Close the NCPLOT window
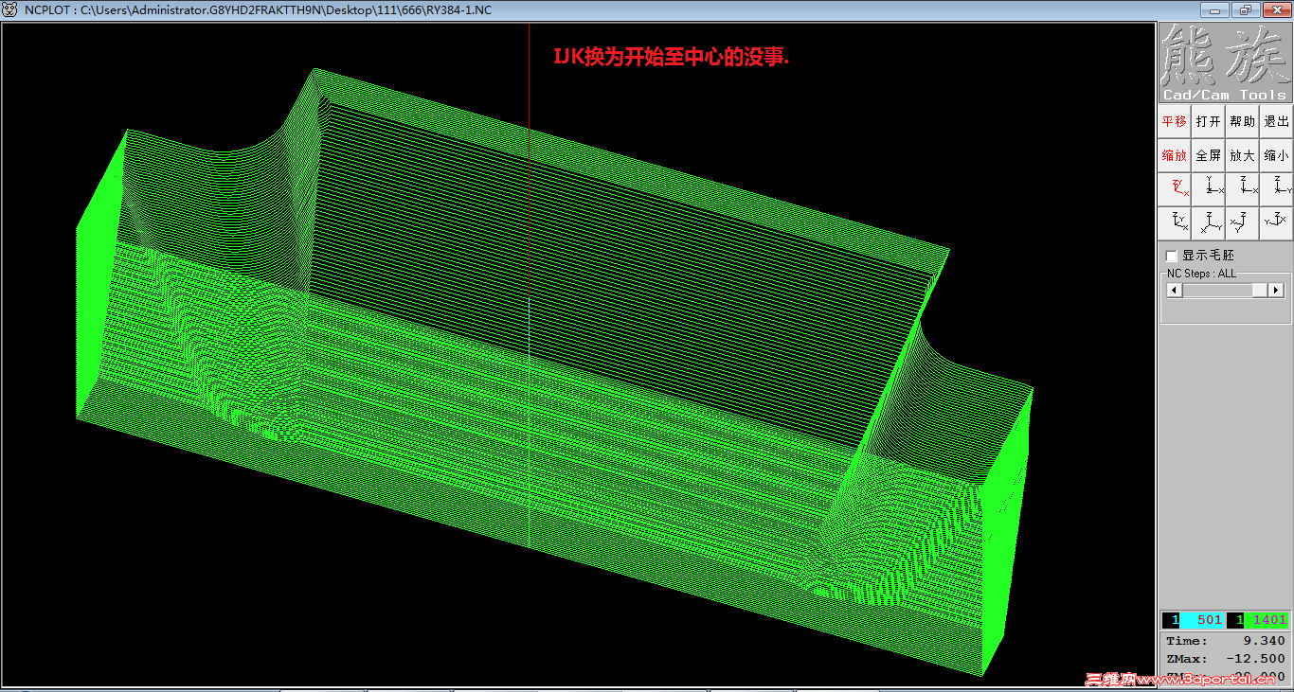1294x692 pixels. click(1275, 9)
